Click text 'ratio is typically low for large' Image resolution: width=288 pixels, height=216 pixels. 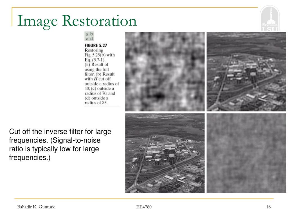(54, 149)
